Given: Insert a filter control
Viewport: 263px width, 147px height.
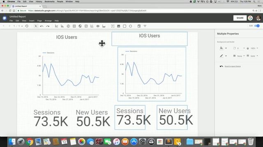Looking at the screenshot, I should point(145,26).
